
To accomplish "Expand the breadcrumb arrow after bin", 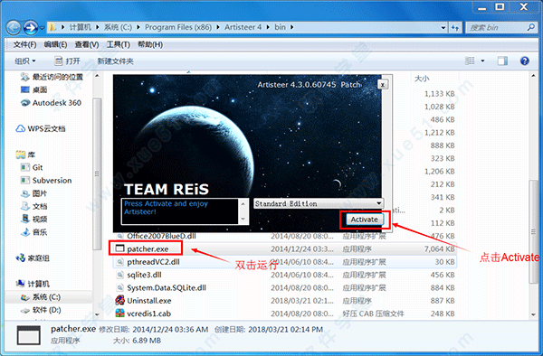I will 292,27.
